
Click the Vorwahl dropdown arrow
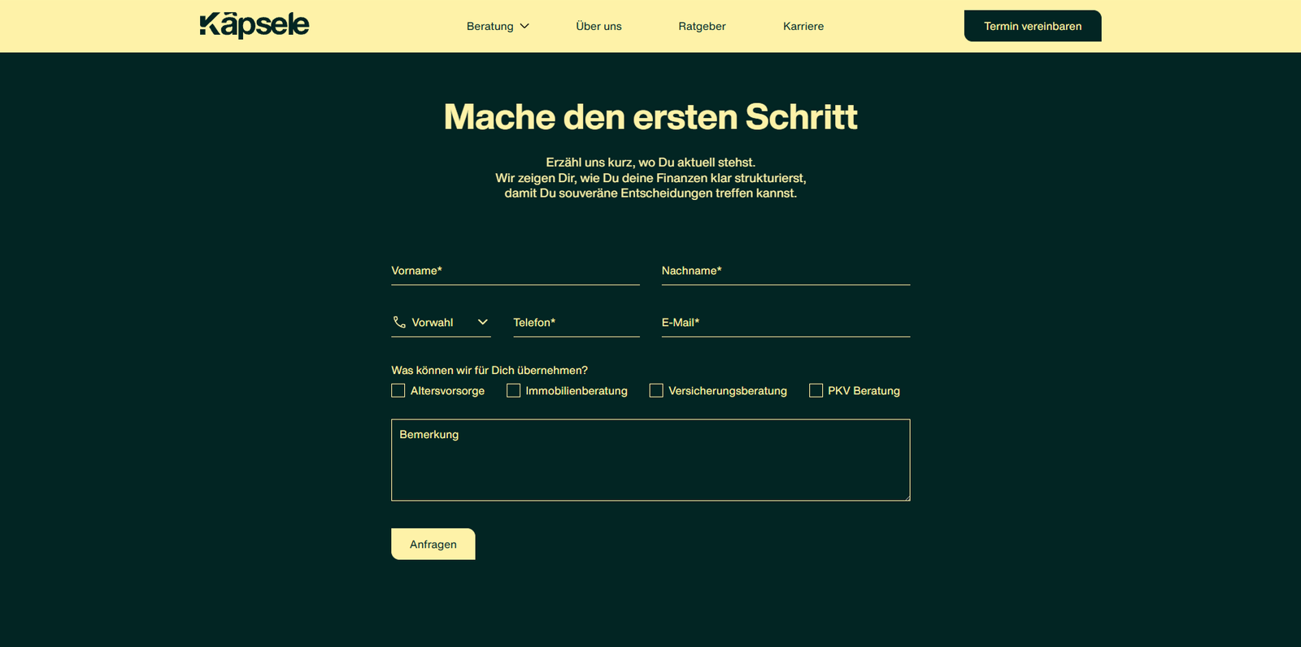click(482, 322)
